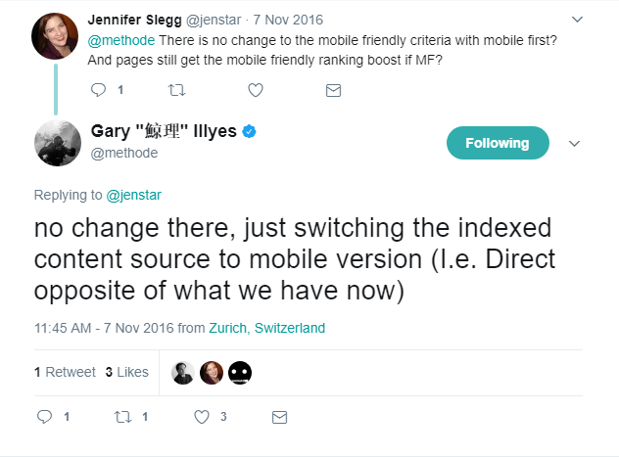Screen dimensions: 619x457
Task: View the 3 Likes list
Action: (126, 372)
